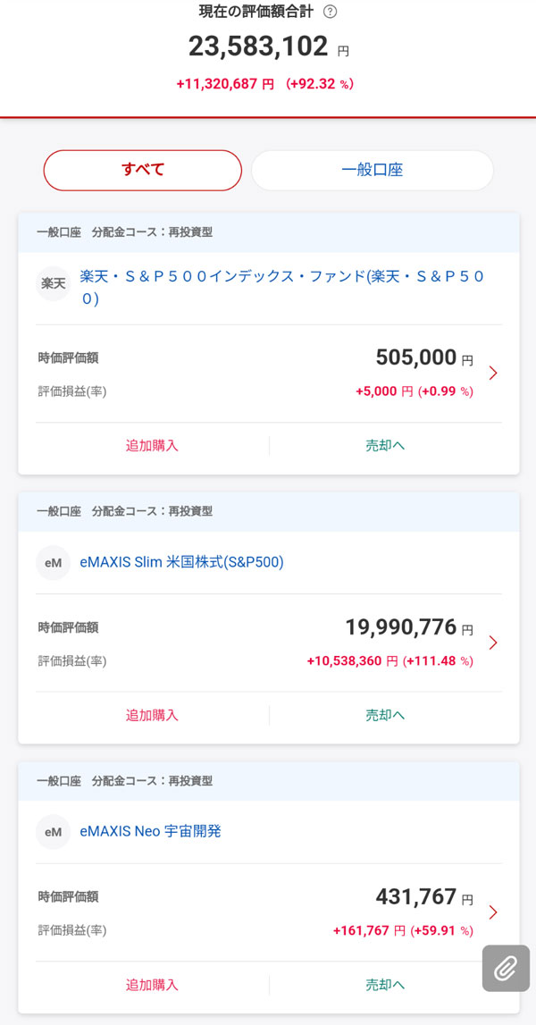Viewport: 536px width, 1025px height.
Task: Click 売却へ for 楽天 S&P500 fund
Action: coord(385,445)
